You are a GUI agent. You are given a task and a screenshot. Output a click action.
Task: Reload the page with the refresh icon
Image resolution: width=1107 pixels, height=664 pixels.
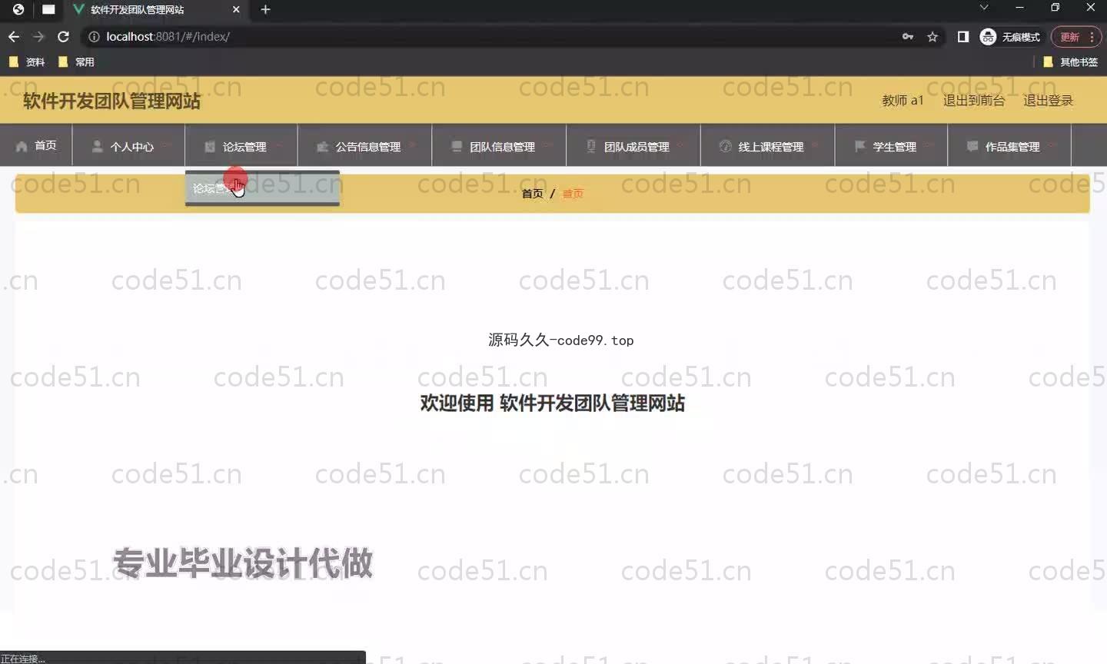coord(64,37)
